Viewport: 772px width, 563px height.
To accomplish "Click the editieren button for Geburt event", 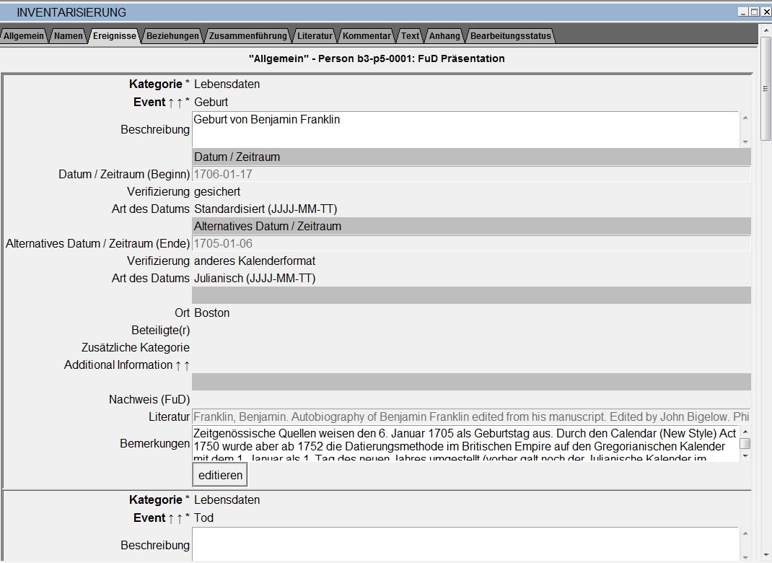I will click(220, 476).
